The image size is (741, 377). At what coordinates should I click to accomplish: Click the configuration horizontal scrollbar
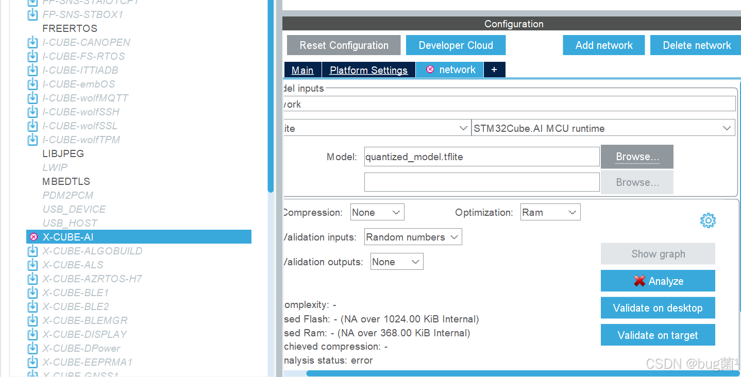[x=524, y=373]
